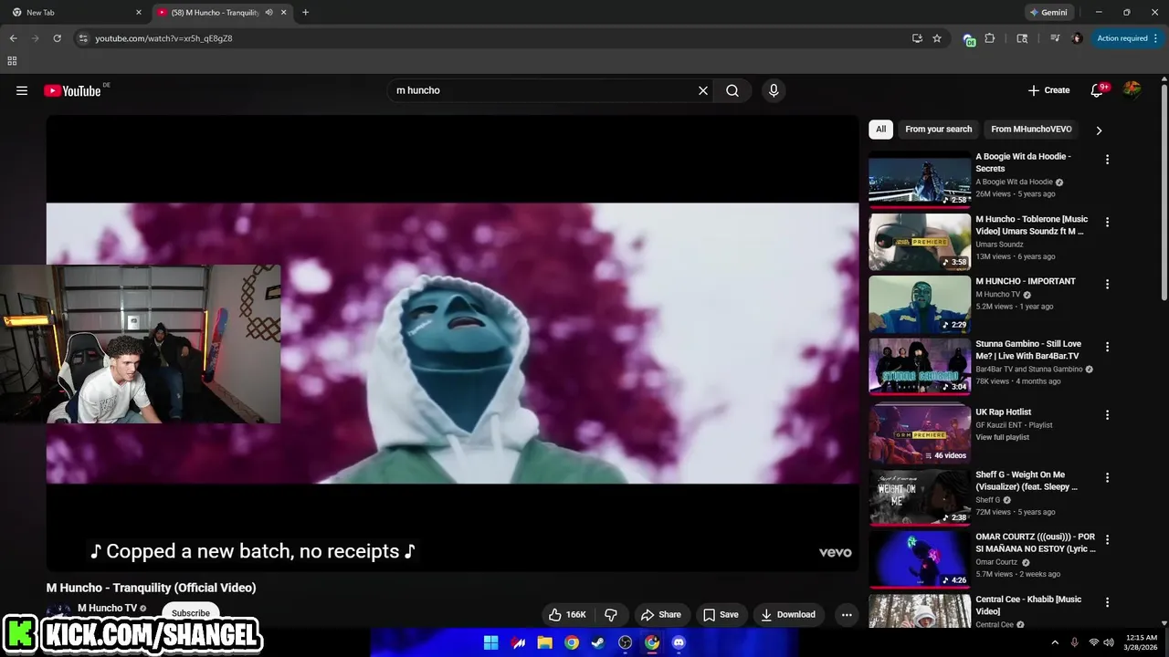Open options for UK Rap Hotlist playlist
The width and height of the screenshot is (1169, 657).
click(1107, 414)
